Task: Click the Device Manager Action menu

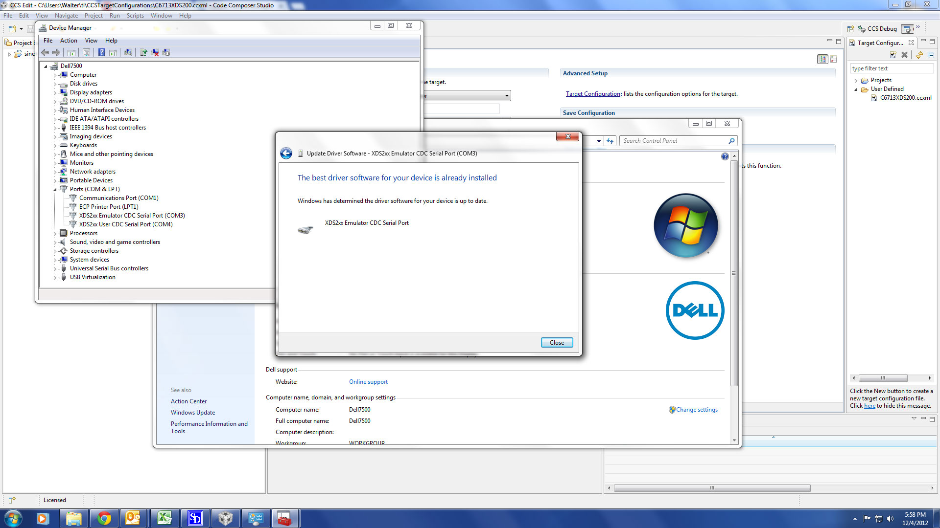Action: 68,40
